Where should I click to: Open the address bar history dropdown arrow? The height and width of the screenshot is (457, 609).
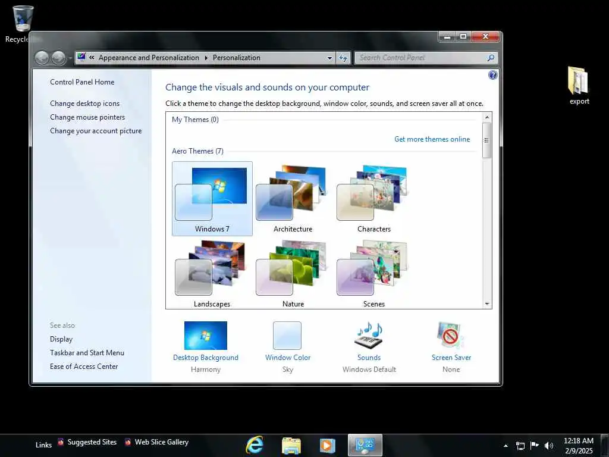(x=329, y=58)
